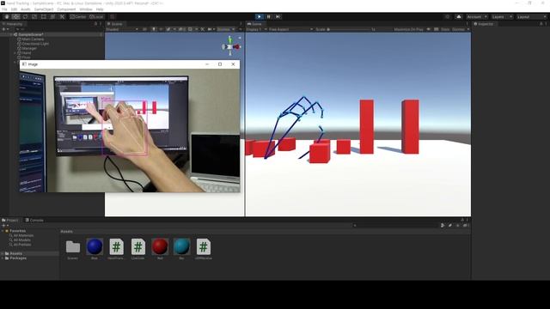
Task: Select the Blue material asset
Action: tap(95, 249)
